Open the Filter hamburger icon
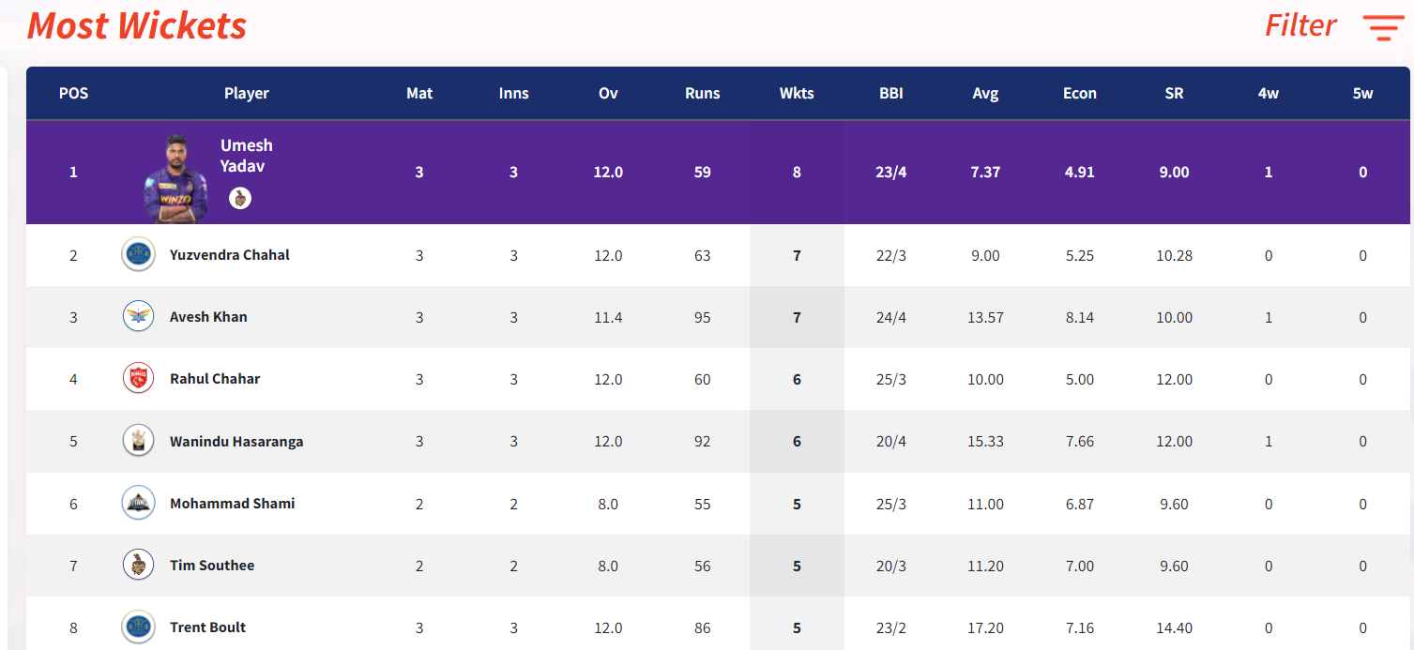1414x650 pixels. (1384, 27)
